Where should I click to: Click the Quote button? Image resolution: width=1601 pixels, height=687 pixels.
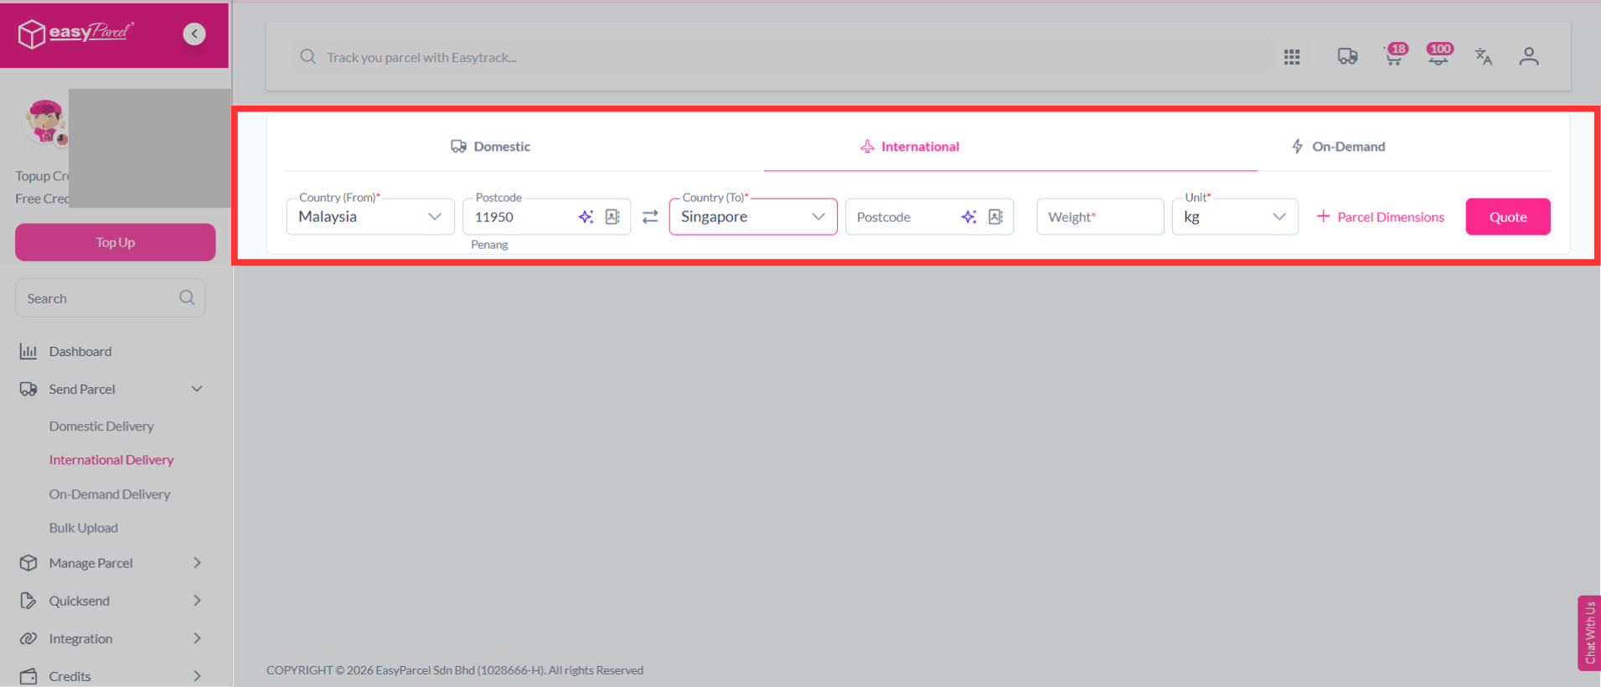tap(1508, 217)
